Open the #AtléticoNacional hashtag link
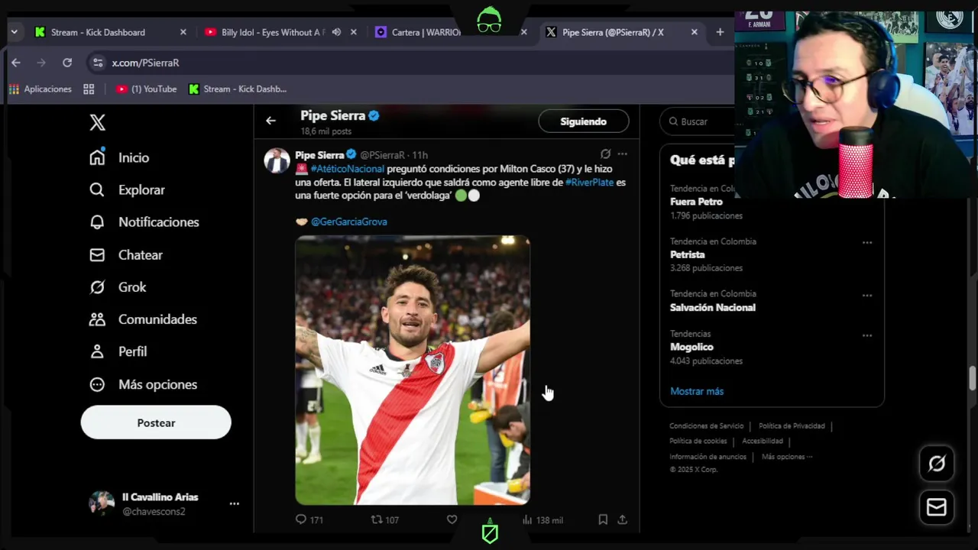The height and width of the screenshot is (550, 978). point(347,169)
